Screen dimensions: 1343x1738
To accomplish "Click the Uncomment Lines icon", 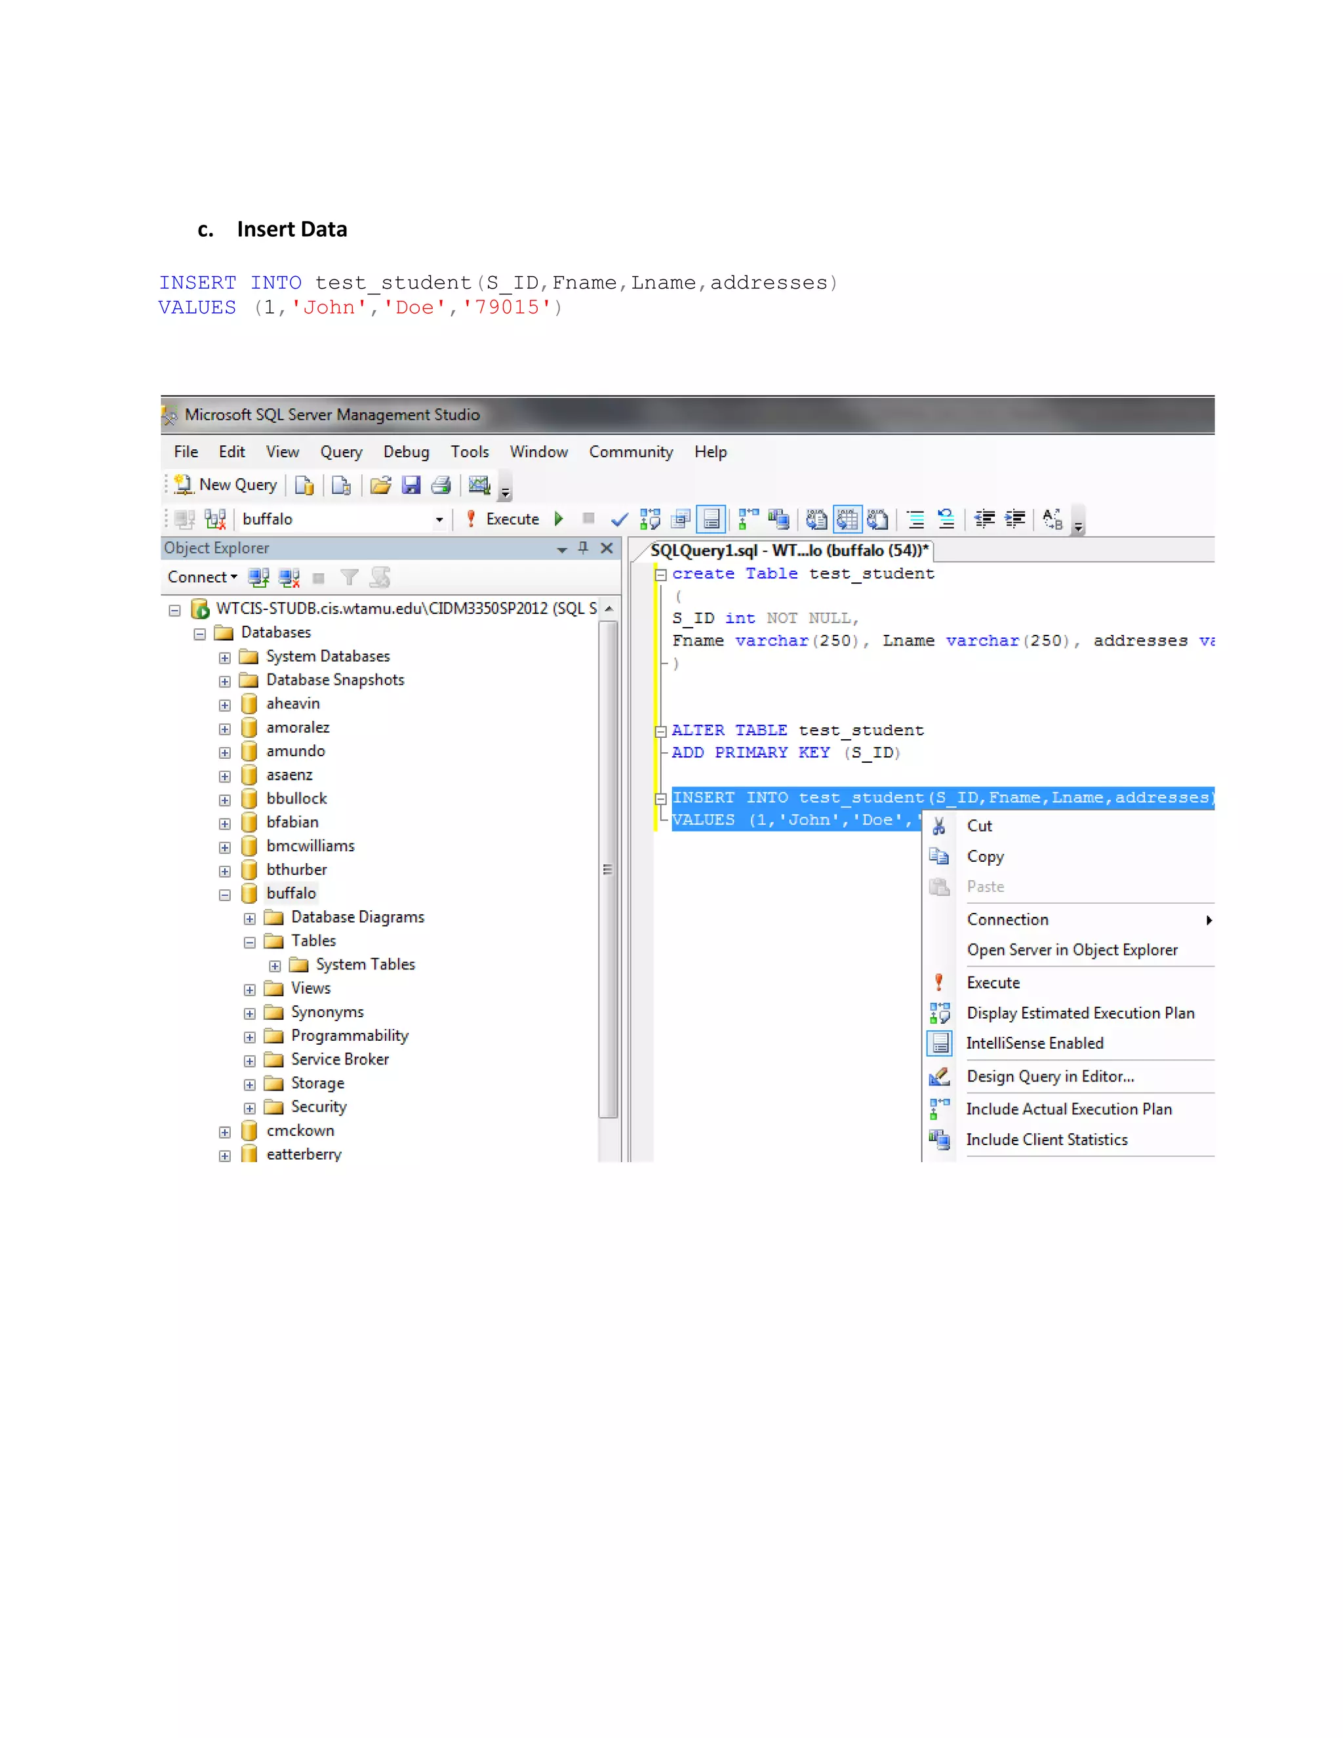I will [x=946, y=519].
